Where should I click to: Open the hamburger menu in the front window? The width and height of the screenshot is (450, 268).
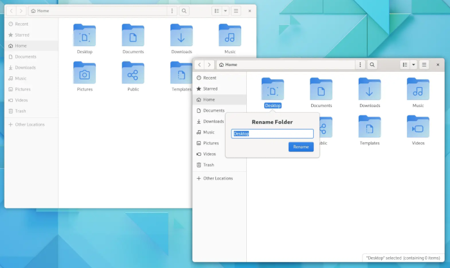pos(424,65)
